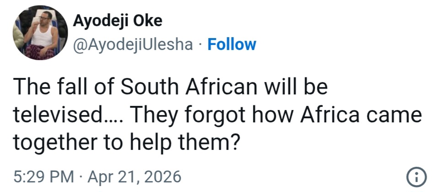This screenshot has width=447, height=192.
Task: Click the words "together to help them?"
Action: click(127, 143)
